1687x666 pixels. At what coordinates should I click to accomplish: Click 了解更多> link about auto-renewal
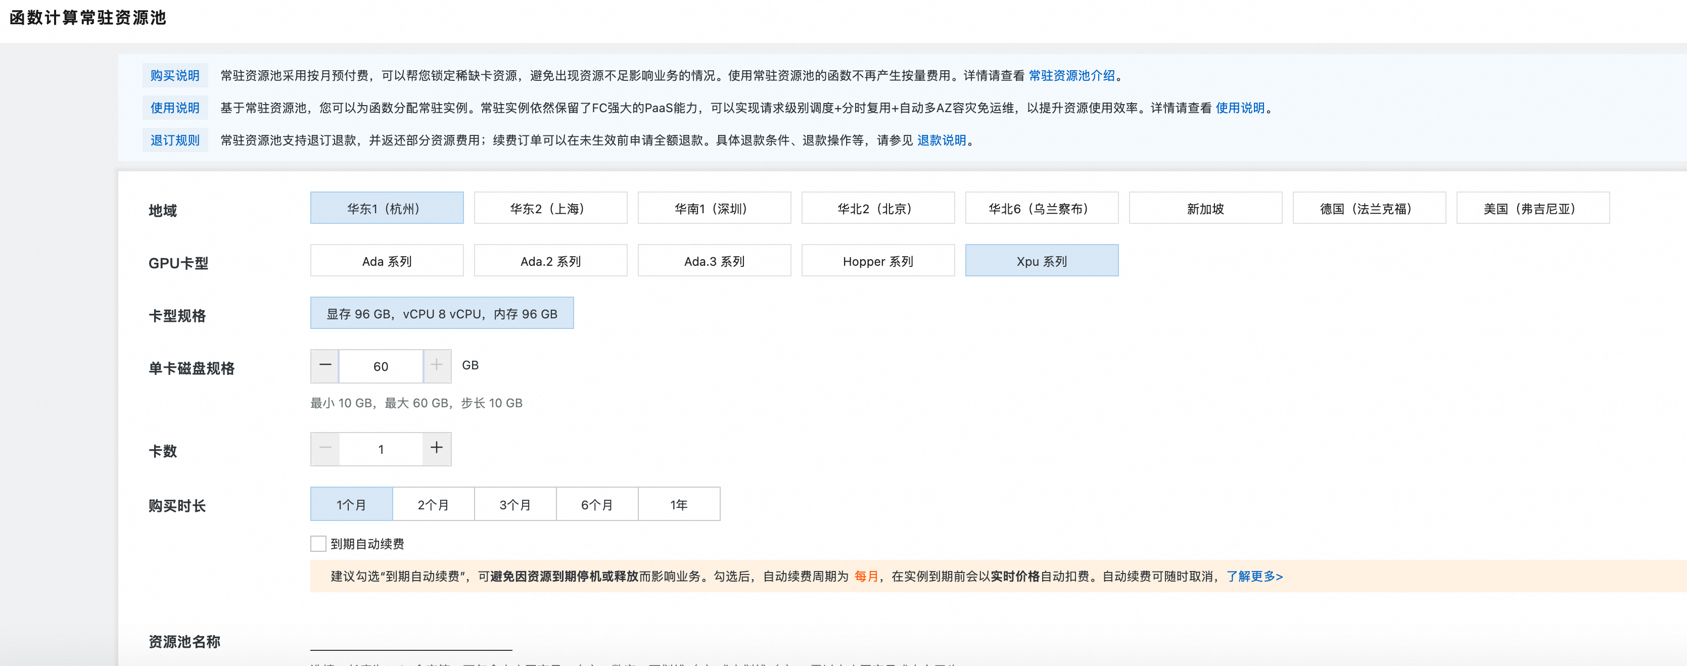[1254, 576]
